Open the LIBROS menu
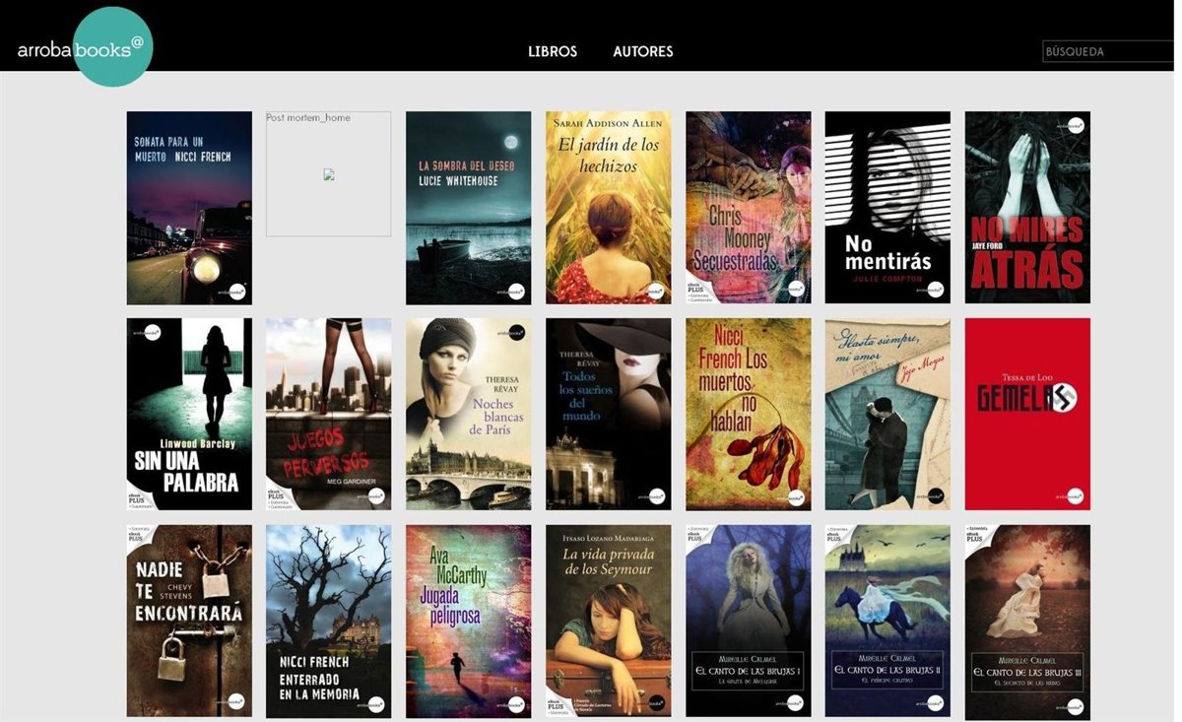 [553, 51]
